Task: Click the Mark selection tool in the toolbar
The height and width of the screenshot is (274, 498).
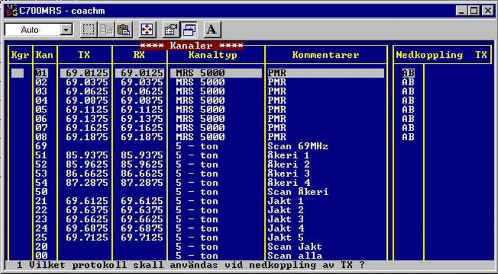Action: point(90,29)
